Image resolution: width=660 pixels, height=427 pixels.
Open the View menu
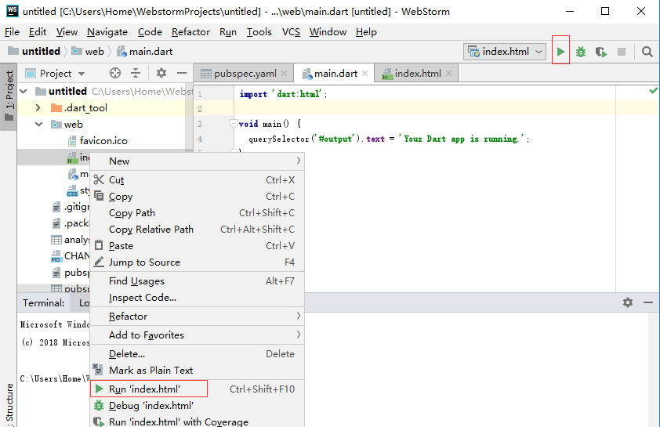[x=67, y=32]
